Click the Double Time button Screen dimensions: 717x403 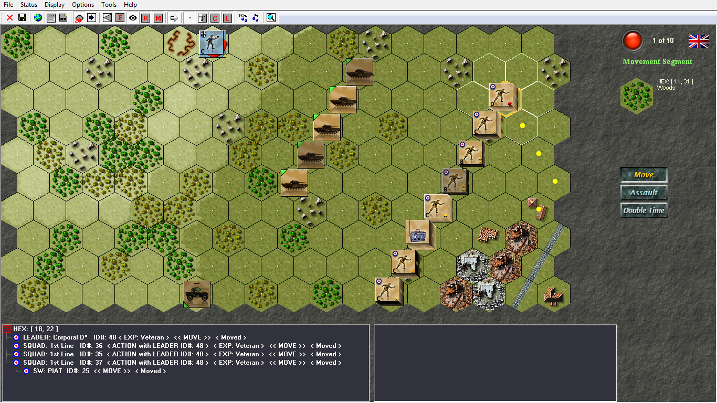click(644, 210)
